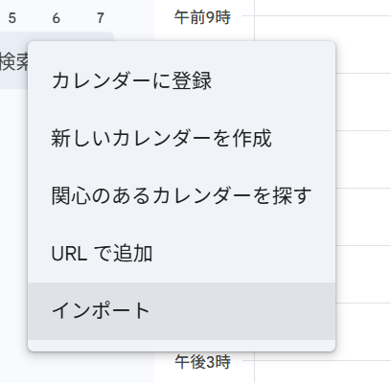
Task: Select the 12 PM grid slot
Action: (363, 216)
